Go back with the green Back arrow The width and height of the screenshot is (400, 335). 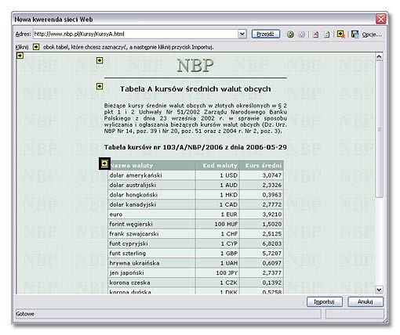click(x=290, y=34)
